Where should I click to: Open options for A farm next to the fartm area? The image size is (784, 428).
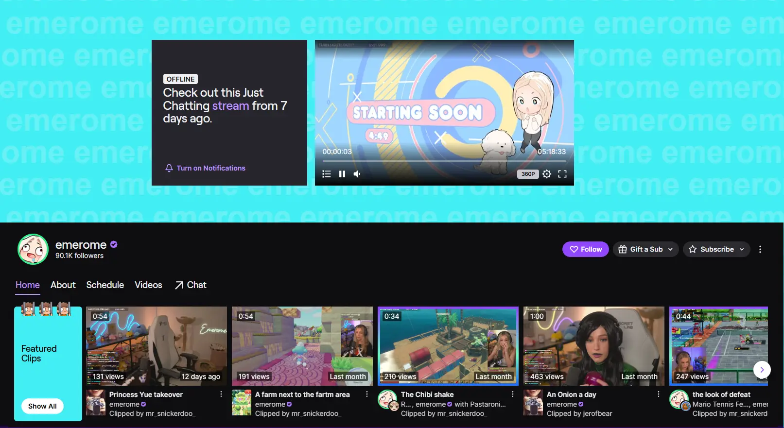coord(367,394)
